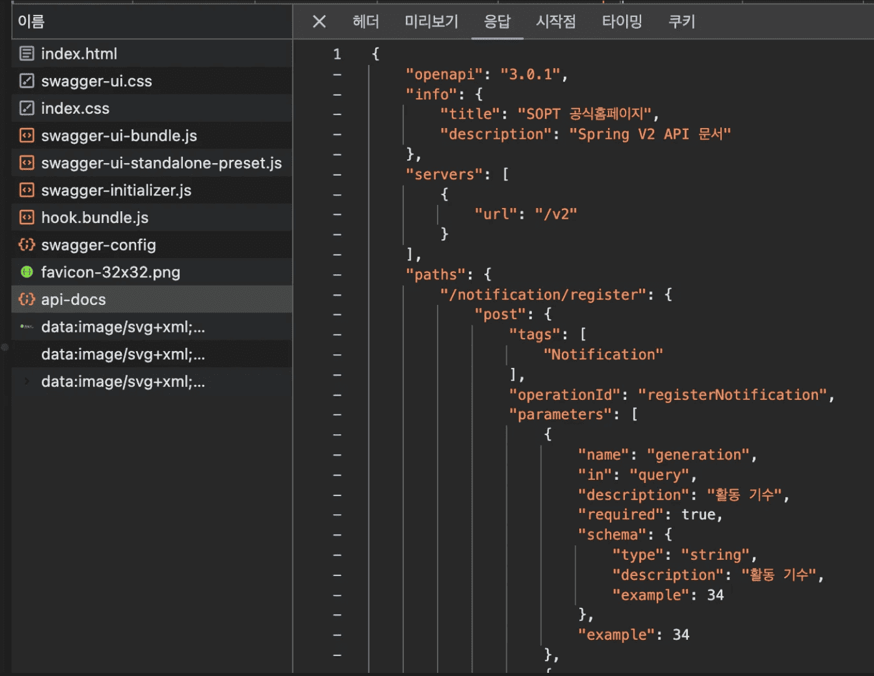Viewport: 874px width, 676px height.
Task: Select the index.css stylesheet icon
Action: [x=27, y=108]
